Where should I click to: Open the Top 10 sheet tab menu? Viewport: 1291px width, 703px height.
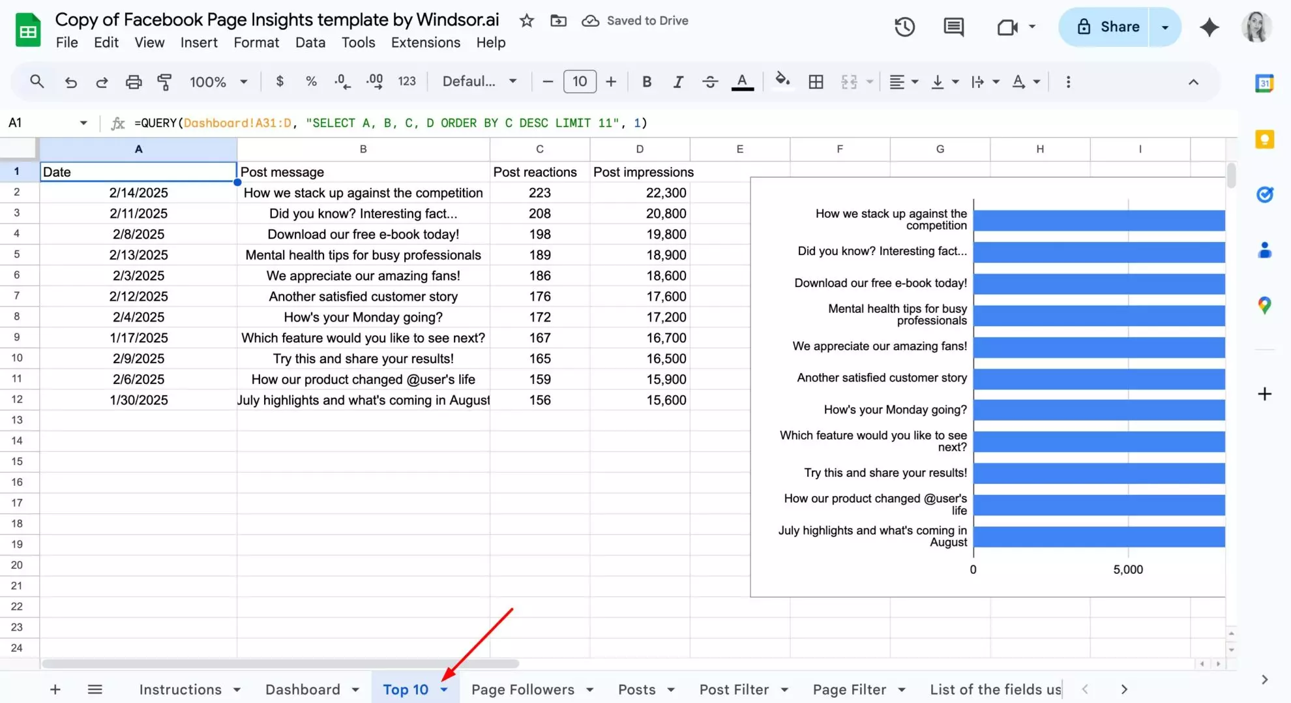[x=445, y=689]
